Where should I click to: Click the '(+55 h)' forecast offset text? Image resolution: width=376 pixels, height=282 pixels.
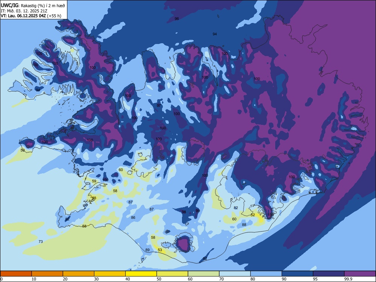pyautogui.click(x=54, y=16)
